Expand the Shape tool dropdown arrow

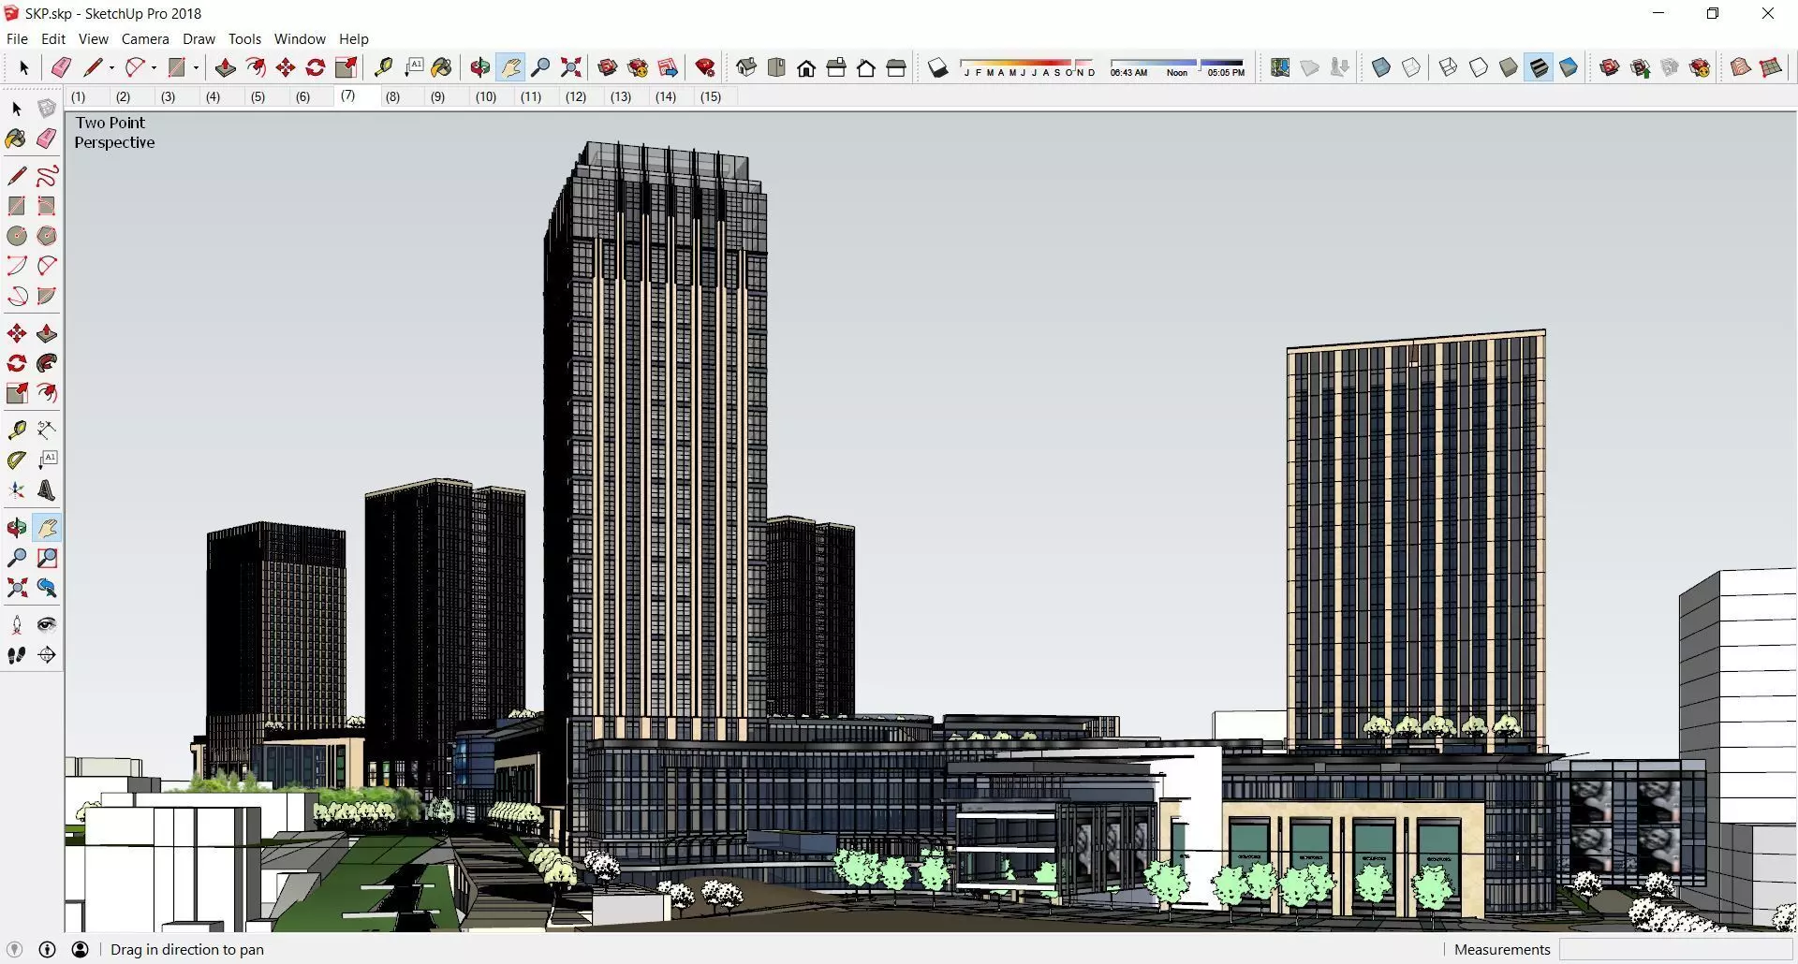(196, 67)
